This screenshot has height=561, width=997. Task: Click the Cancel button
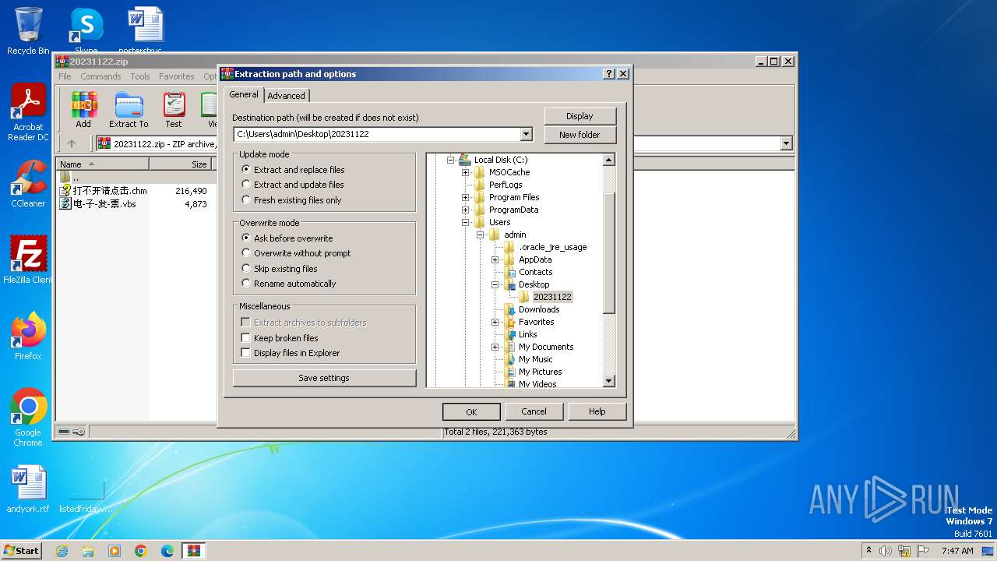point(534,411)
